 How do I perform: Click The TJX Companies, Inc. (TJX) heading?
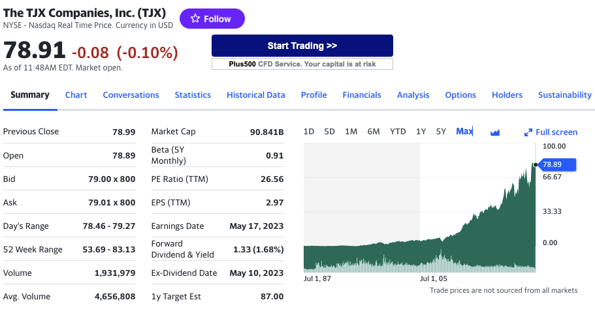click(84, 13)
